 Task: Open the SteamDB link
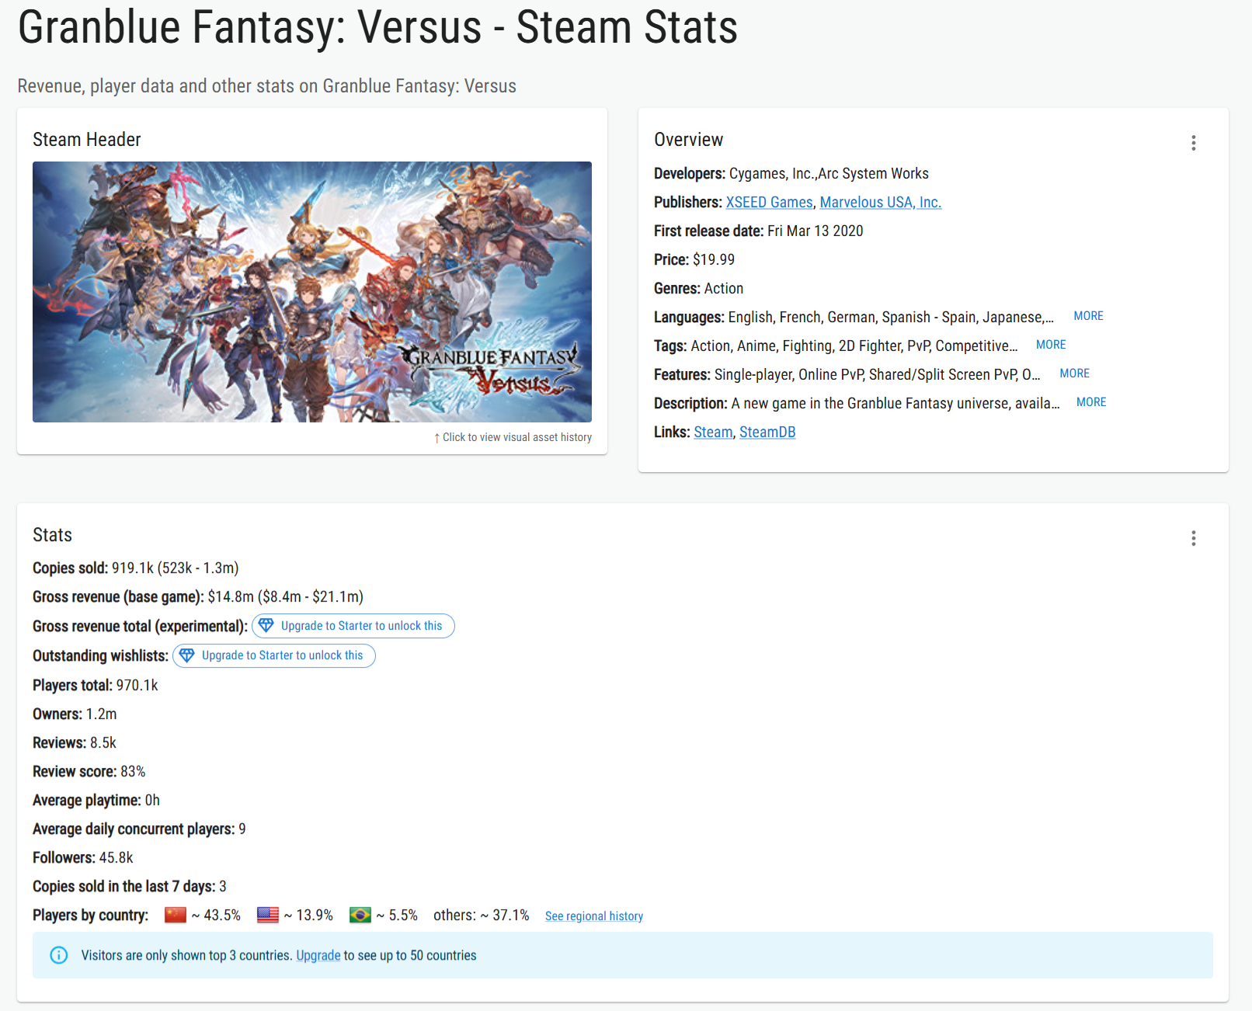click(767, 432)
